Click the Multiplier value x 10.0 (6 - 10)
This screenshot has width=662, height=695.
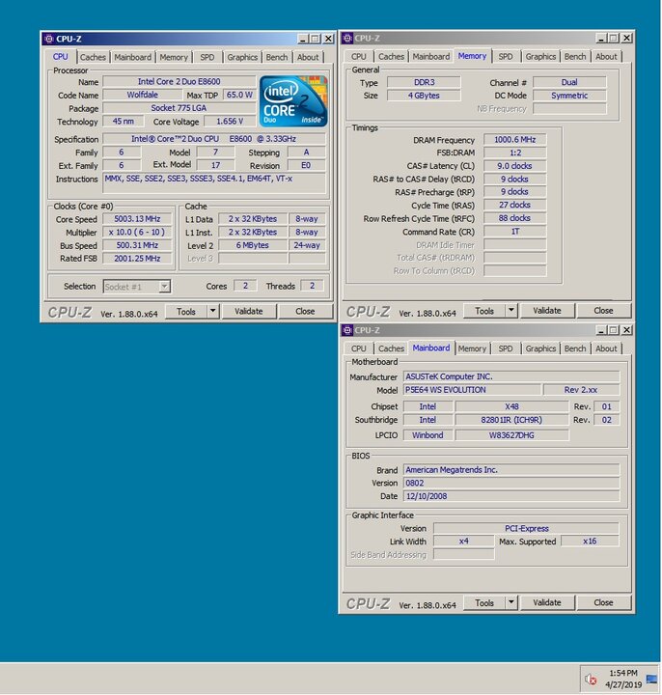pos(137,233)
